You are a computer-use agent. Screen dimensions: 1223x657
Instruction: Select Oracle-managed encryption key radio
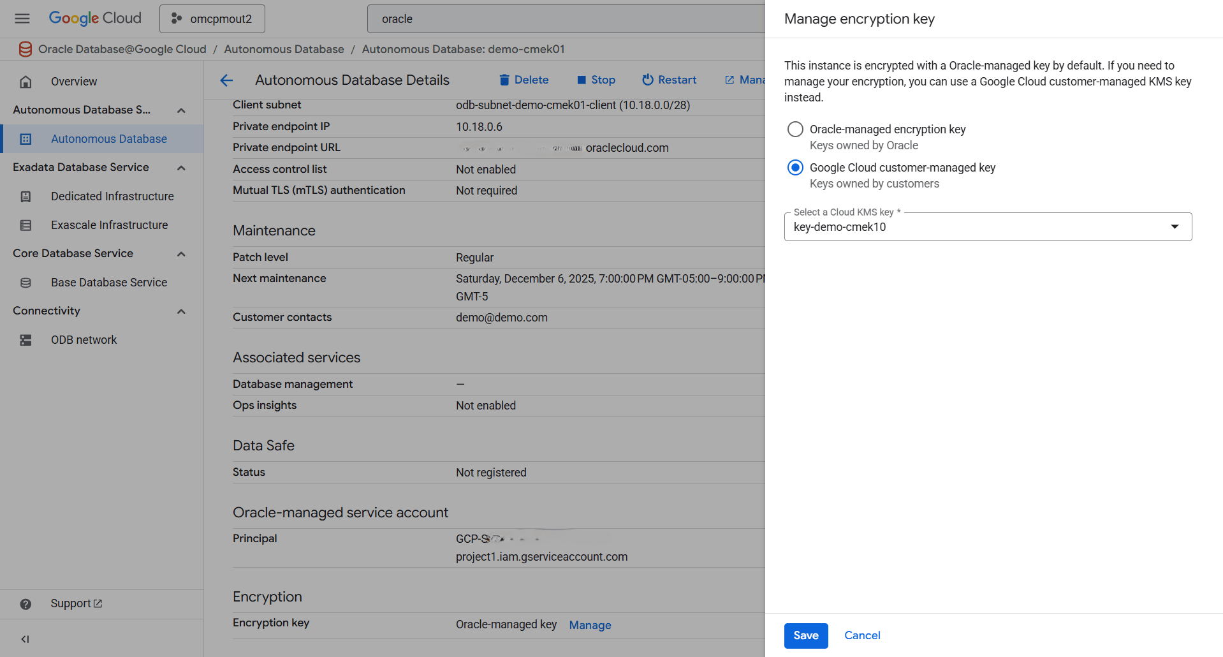coord(795,129)
